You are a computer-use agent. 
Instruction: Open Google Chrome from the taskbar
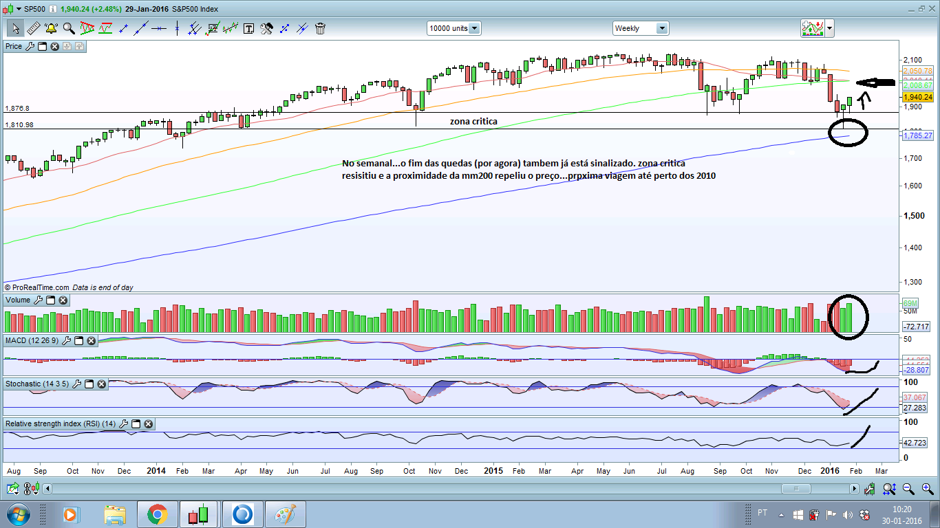[158, 514]
